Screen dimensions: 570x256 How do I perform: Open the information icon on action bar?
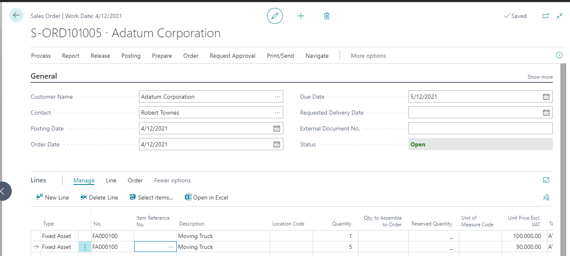tap(559, 55)
